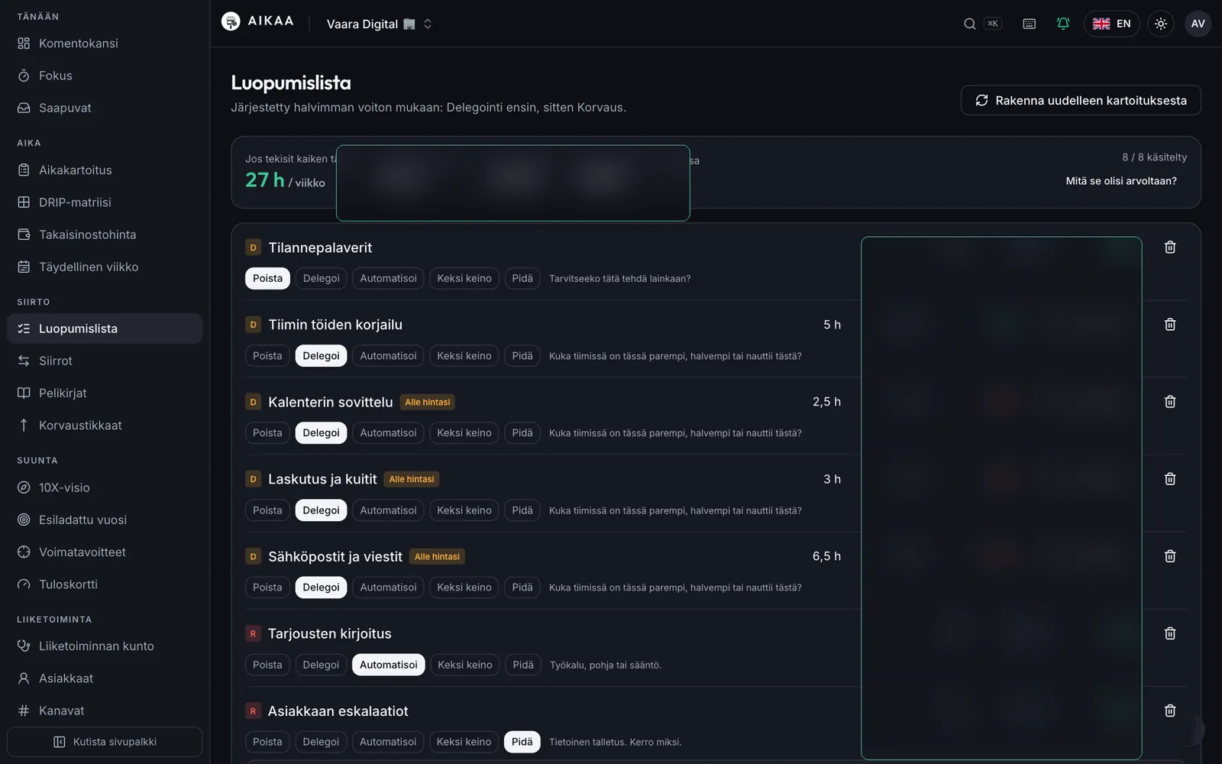This screenshot has width=1222, height=764.
Task: Open the AV user avatar menu
Action: coord(1198,24)
